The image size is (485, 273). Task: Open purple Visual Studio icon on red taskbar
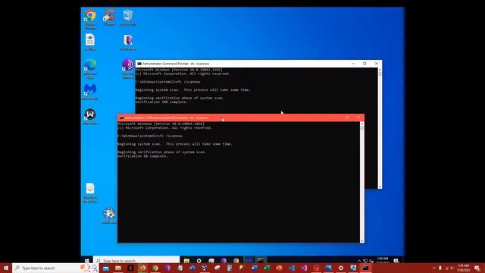tap(304, 268)
